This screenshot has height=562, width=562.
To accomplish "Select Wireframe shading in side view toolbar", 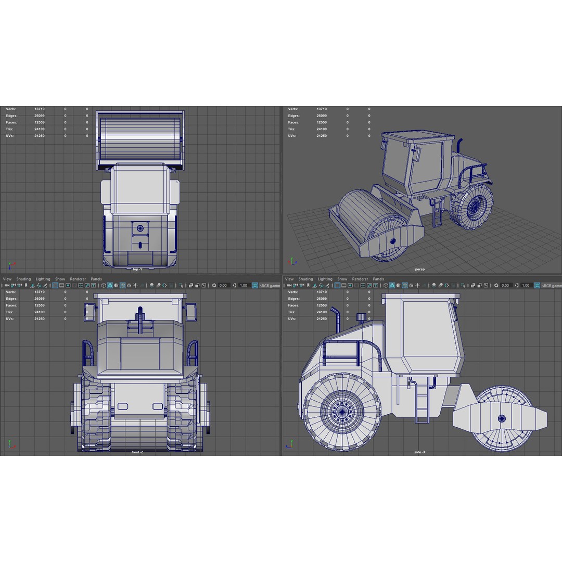I will 386,285.
